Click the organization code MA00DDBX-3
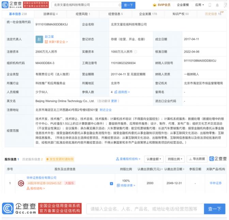 (x=45, y=63)
